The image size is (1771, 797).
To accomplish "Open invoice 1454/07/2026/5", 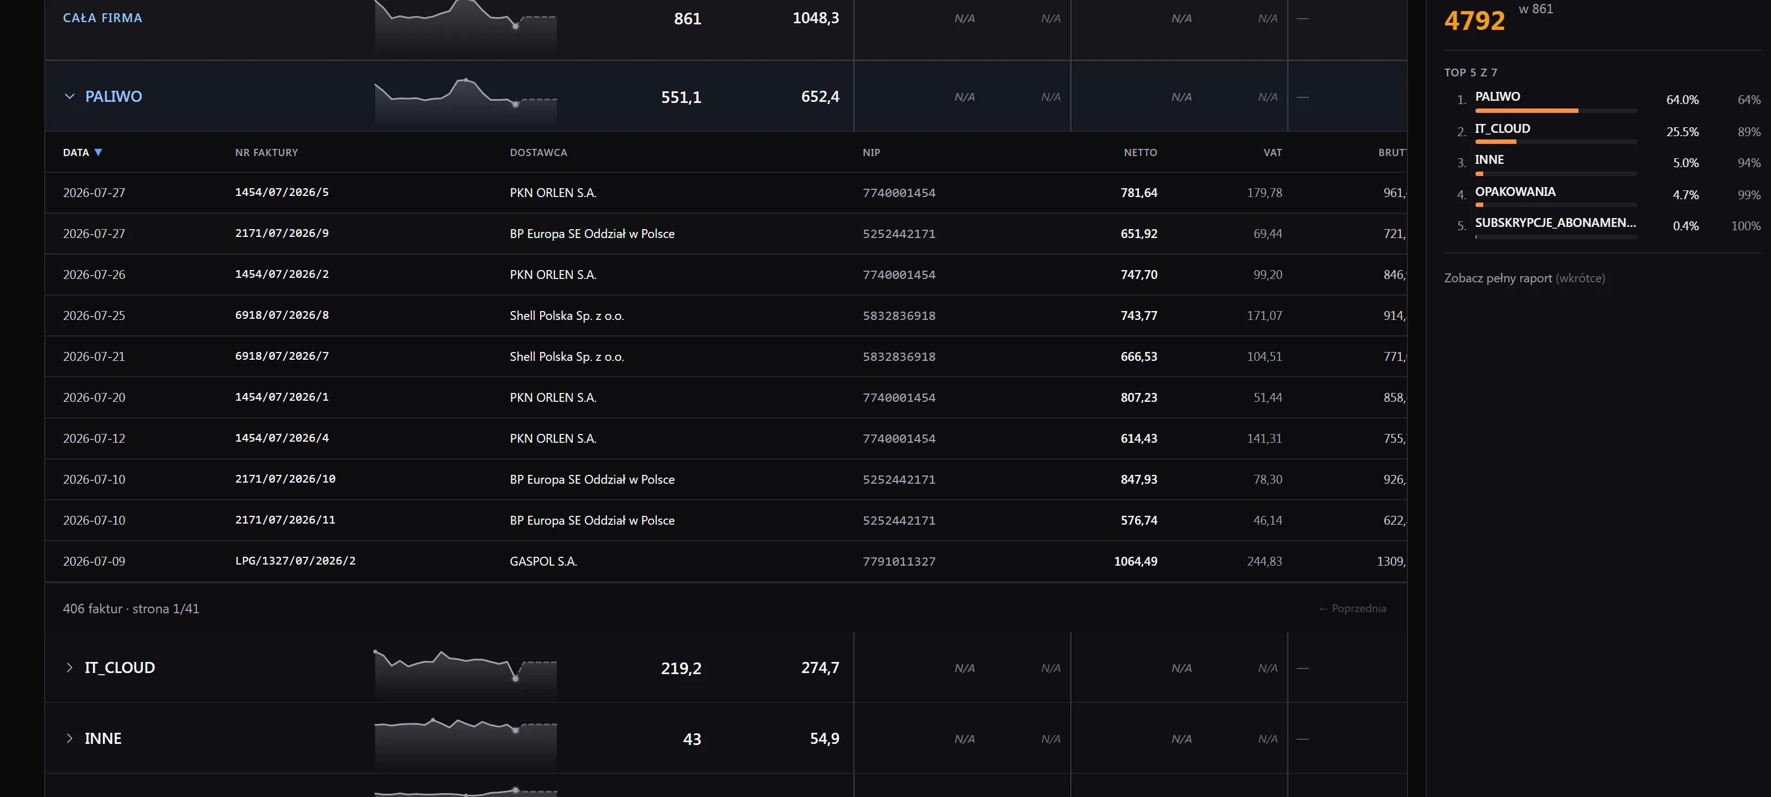I will 282,193.
